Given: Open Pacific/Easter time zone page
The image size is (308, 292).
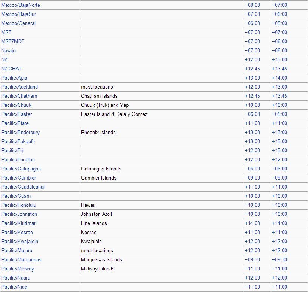Looking at the screenshot, I should pos(17,114).
